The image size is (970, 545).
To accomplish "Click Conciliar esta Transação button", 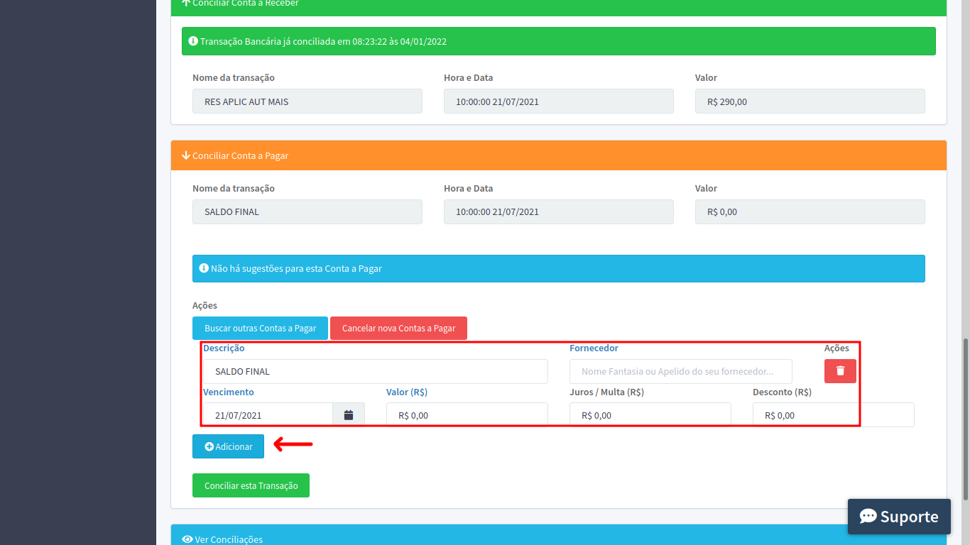I will 251,485.
